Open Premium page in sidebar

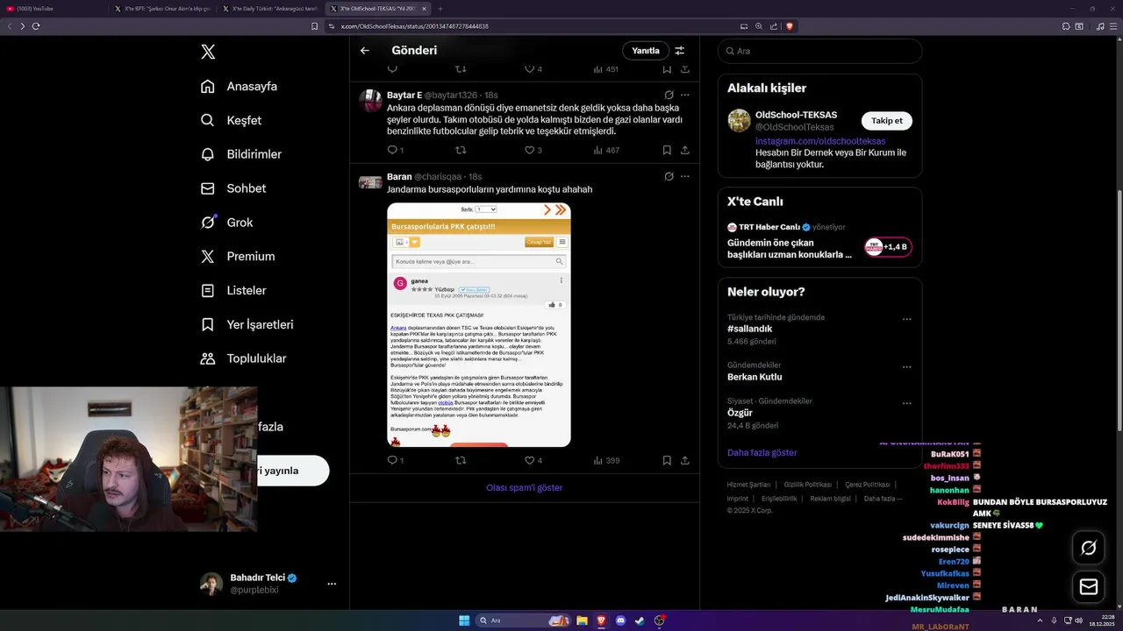coord(237,257)
